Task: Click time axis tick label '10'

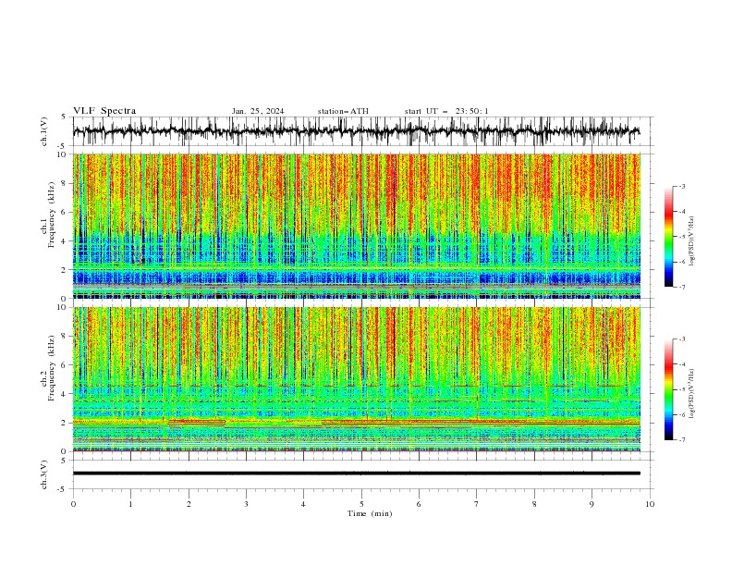Action: [x=650, y=504]
